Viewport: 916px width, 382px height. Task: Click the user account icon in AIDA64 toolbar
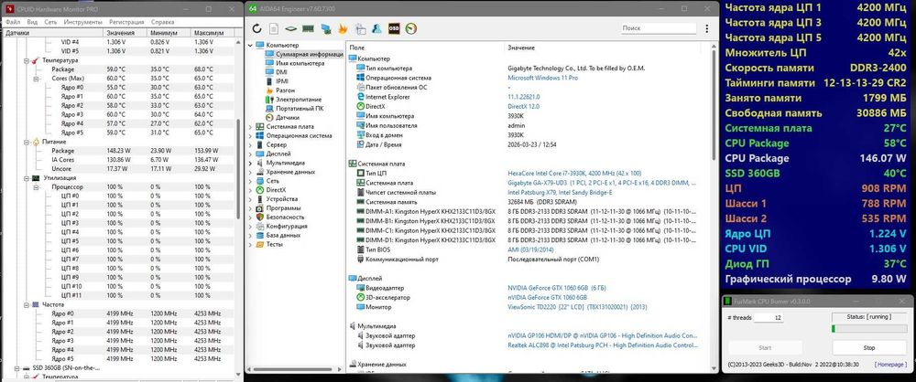pos(376,28)
